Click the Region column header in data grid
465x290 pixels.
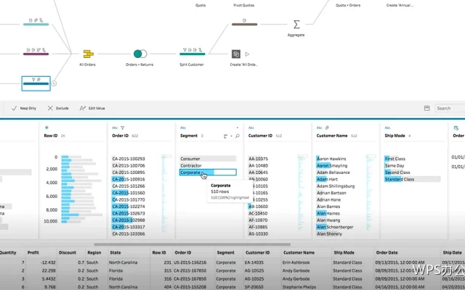(x=94, y=252)
